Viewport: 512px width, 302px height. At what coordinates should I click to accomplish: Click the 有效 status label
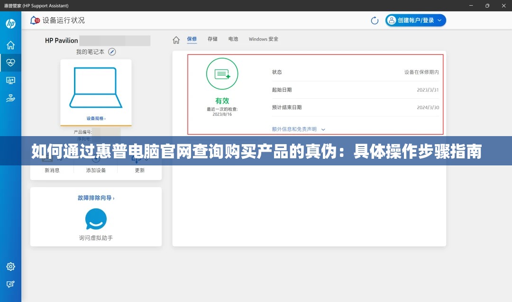coord(222,101)
